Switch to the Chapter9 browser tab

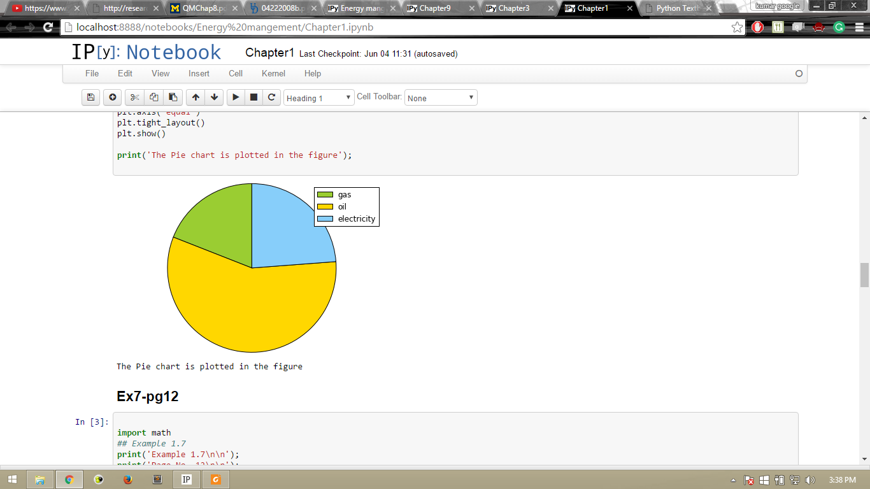(x=435, y=8)
